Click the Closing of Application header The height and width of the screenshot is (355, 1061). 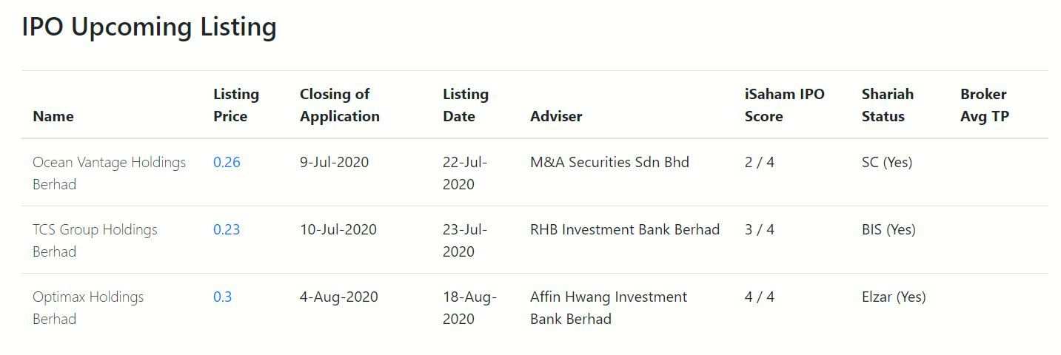(339, 105)
